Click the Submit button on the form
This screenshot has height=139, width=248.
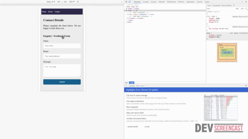click(x=62, y=82)
